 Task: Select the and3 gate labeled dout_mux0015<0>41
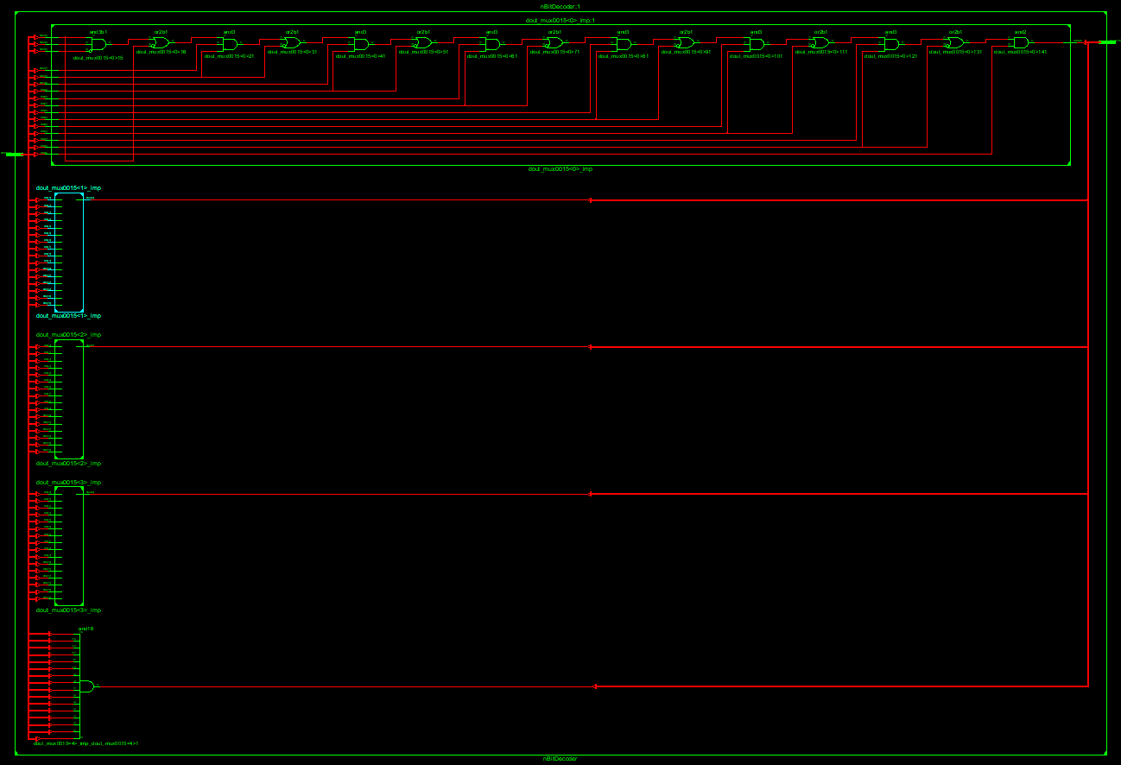point(361,43)
